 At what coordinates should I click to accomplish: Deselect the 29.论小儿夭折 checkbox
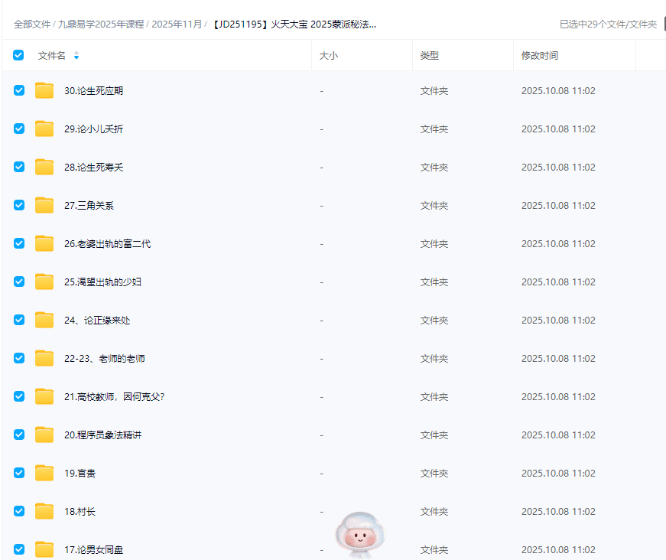pos(19,129)
